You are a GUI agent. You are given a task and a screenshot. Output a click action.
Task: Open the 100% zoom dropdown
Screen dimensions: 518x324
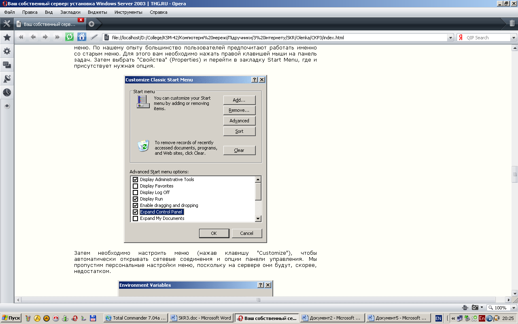coord(513,308)
